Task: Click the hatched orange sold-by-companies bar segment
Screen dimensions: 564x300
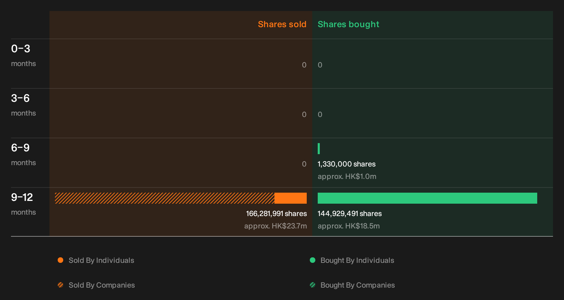Action: point(165,198)
